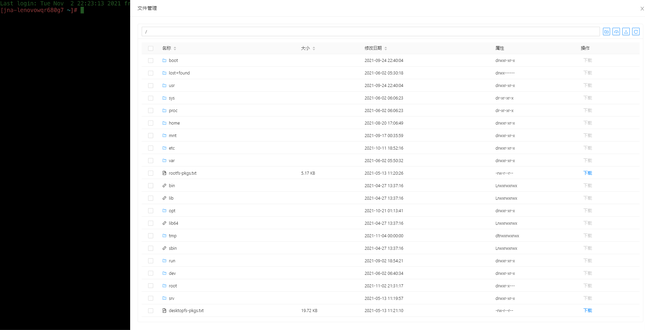Select the checkbox for desktopfs-pkgs.txt
The width and height of the screenshot is (645, 330).
(150, 311)
